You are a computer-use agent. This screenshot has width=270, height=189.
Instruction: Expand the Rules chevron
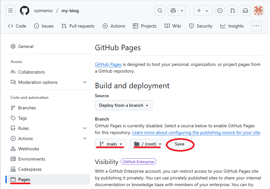[x=85, y=128]
